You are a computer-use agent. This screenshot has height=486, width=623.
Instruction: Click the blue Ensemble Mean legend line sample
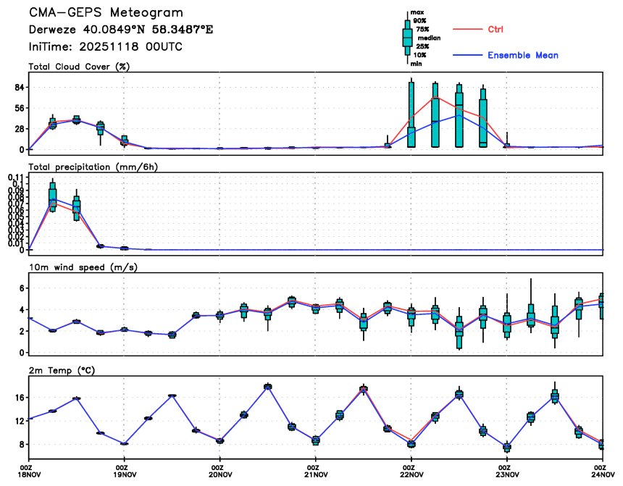pos(468,55)
